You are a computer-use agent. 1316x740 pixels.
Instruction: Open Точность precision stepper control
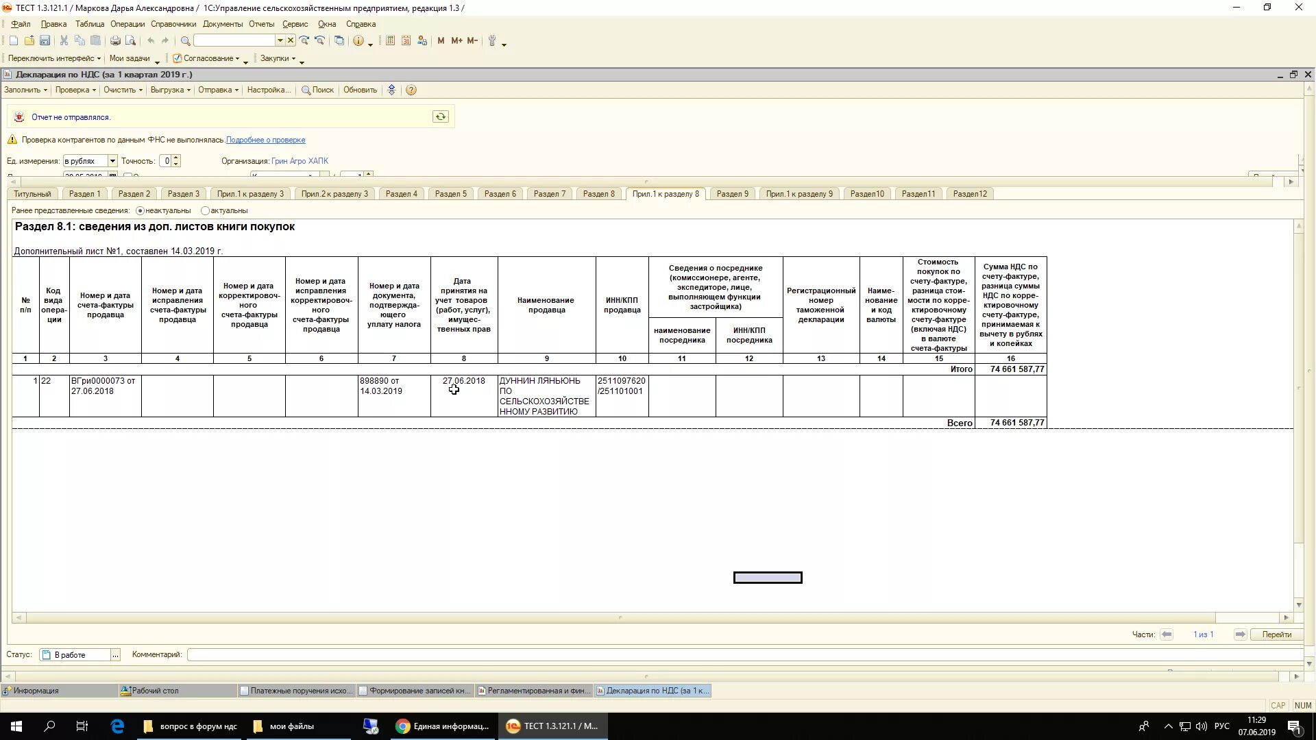[175, 161]
